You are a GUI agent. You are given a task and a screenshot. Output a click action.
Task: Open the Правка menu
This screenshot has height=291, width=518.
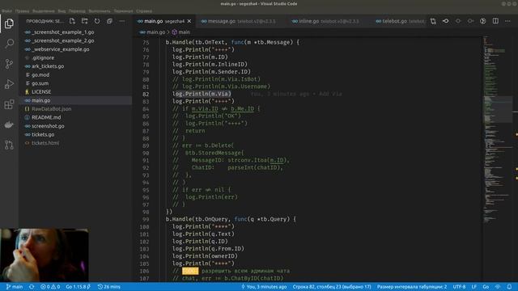click(22, 11)
